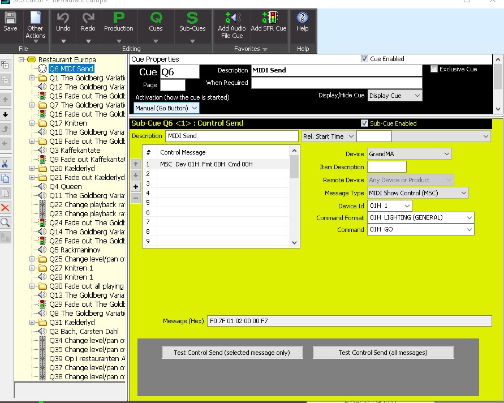Open the Activation Manual (Go Button) dropdown
Image resolution: width=504 pixels, height=403 pixels.
coord(167,108)
